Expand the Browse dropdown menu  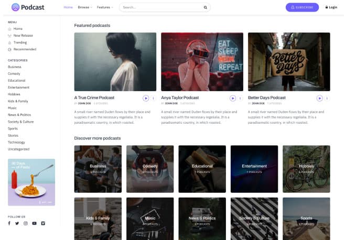(84, 7)
